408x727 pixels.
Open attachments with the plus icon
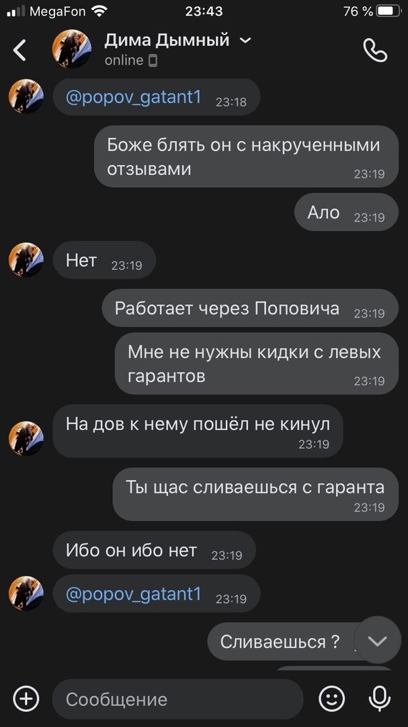[x=26, y=699]
